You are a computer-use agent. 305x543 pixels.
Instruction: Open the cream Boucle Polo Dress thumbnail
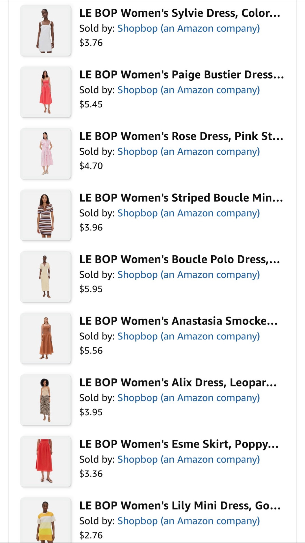point(45,277)
